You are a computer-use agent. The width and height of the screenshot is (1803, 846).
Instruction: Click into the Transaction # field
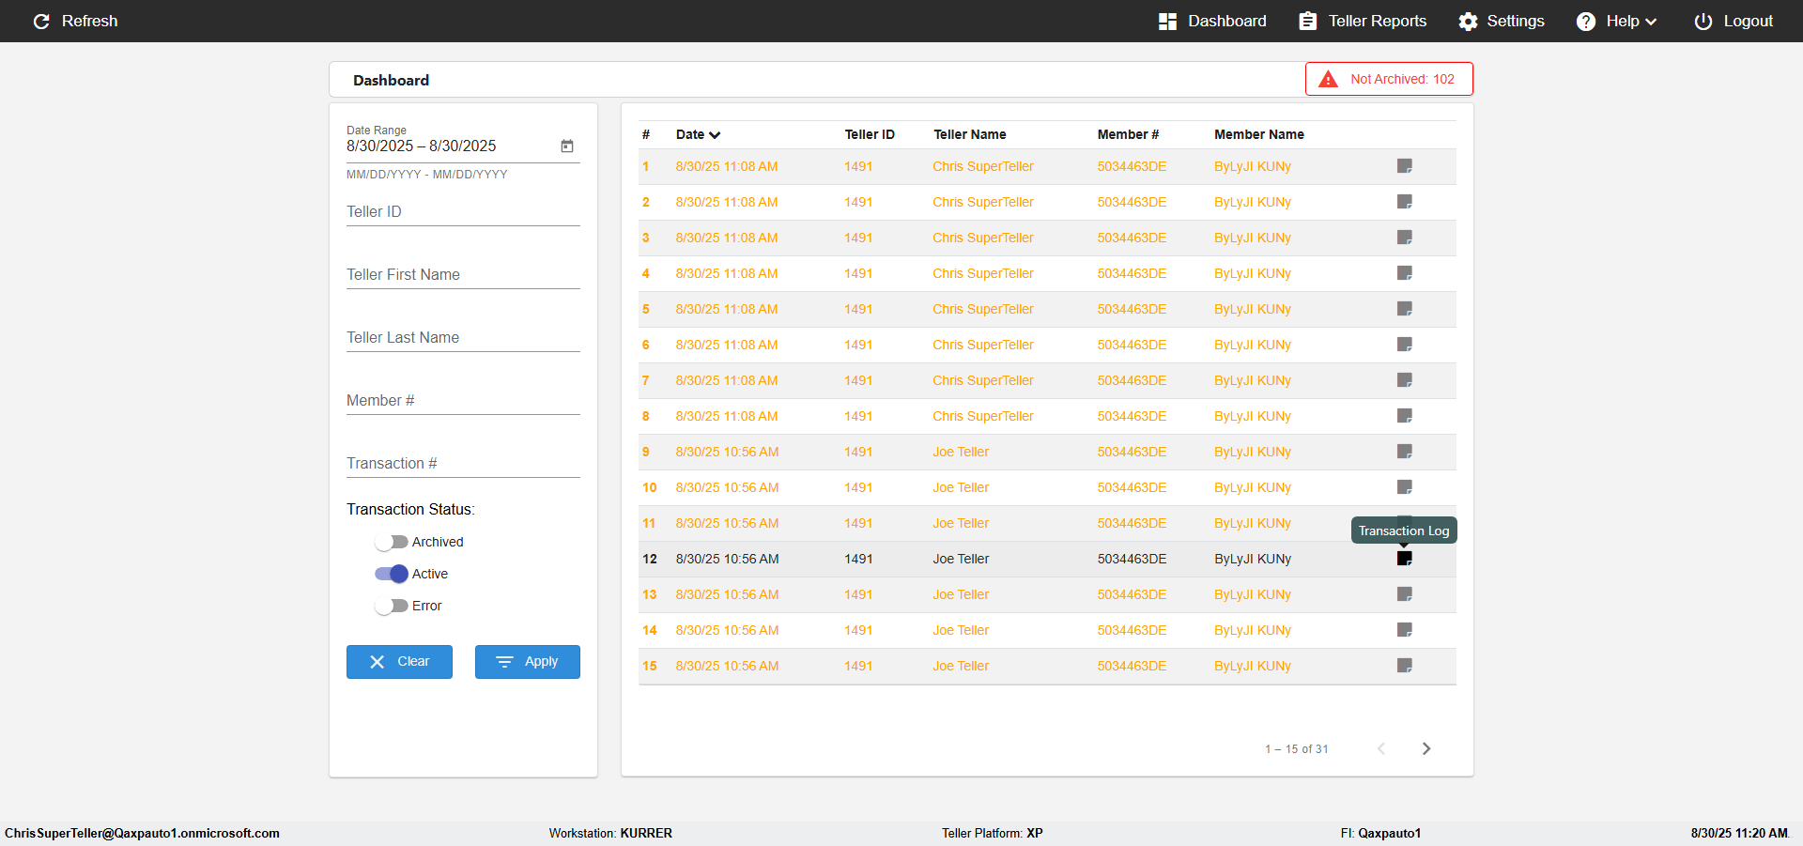coord(463,463)
